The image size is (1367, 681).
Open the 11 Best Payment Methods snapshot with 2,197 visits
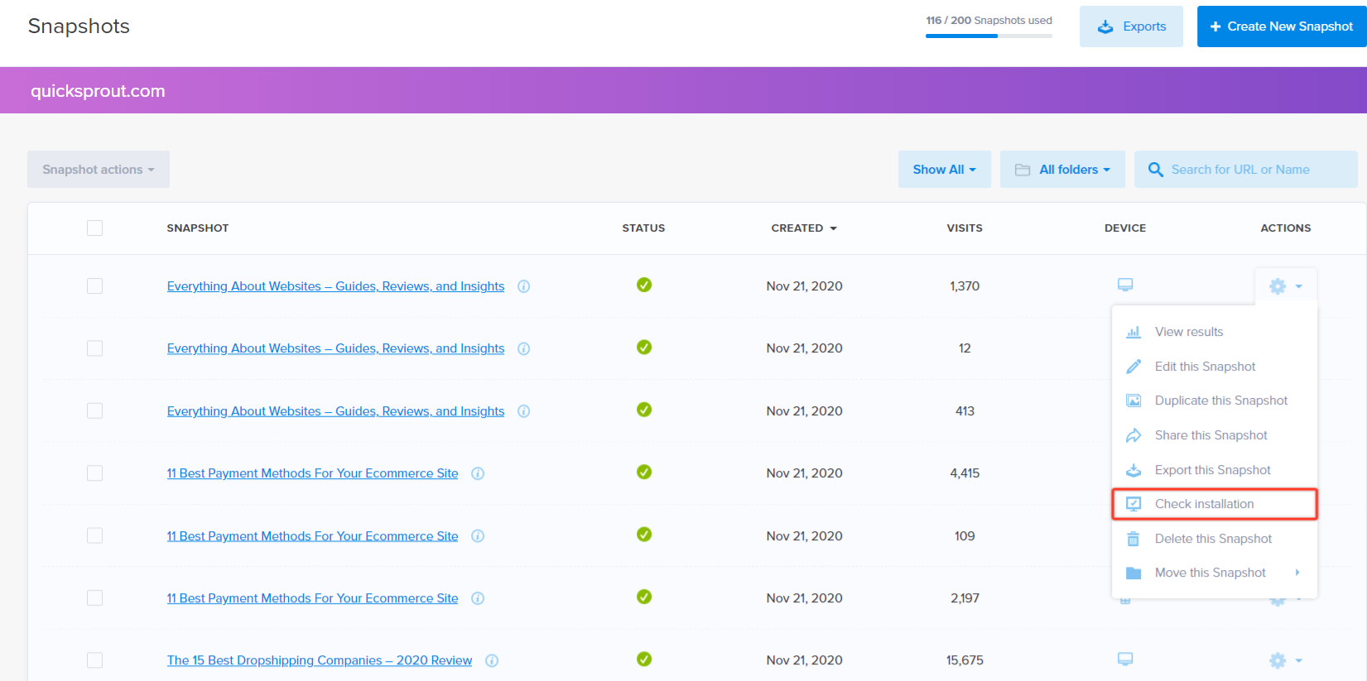tap(312, 598)
